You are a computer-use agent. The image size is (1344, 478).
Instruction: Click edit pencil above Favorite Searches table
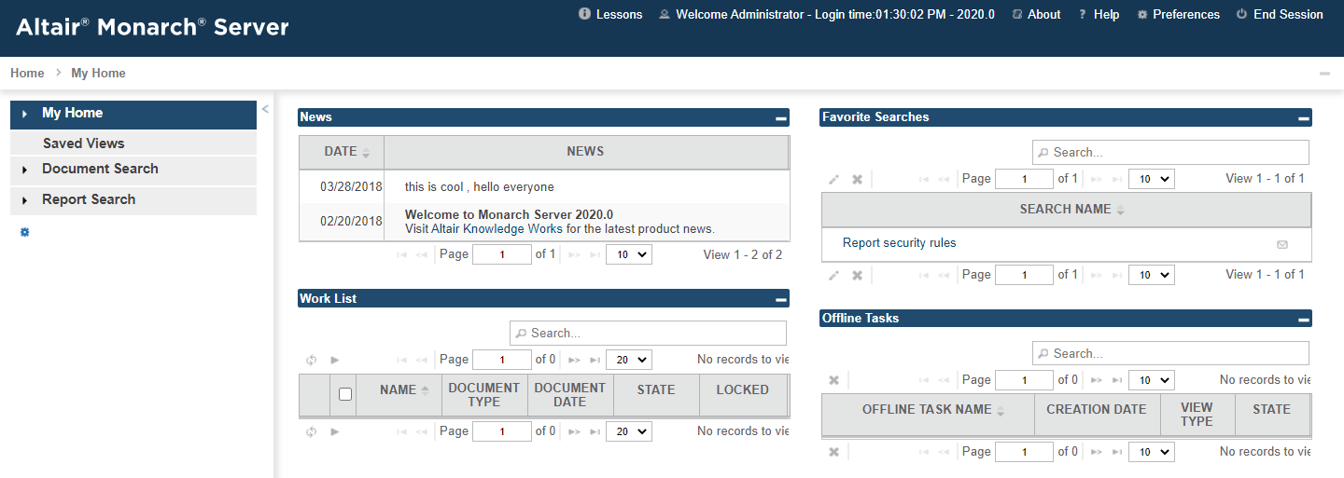834,179
